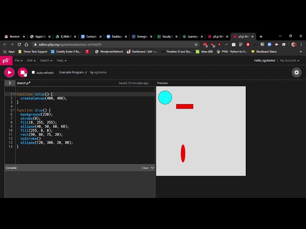This screenshot has width=306, height=229.
Task: Open Chrome three-dot menu
Action: click(301, 44)
